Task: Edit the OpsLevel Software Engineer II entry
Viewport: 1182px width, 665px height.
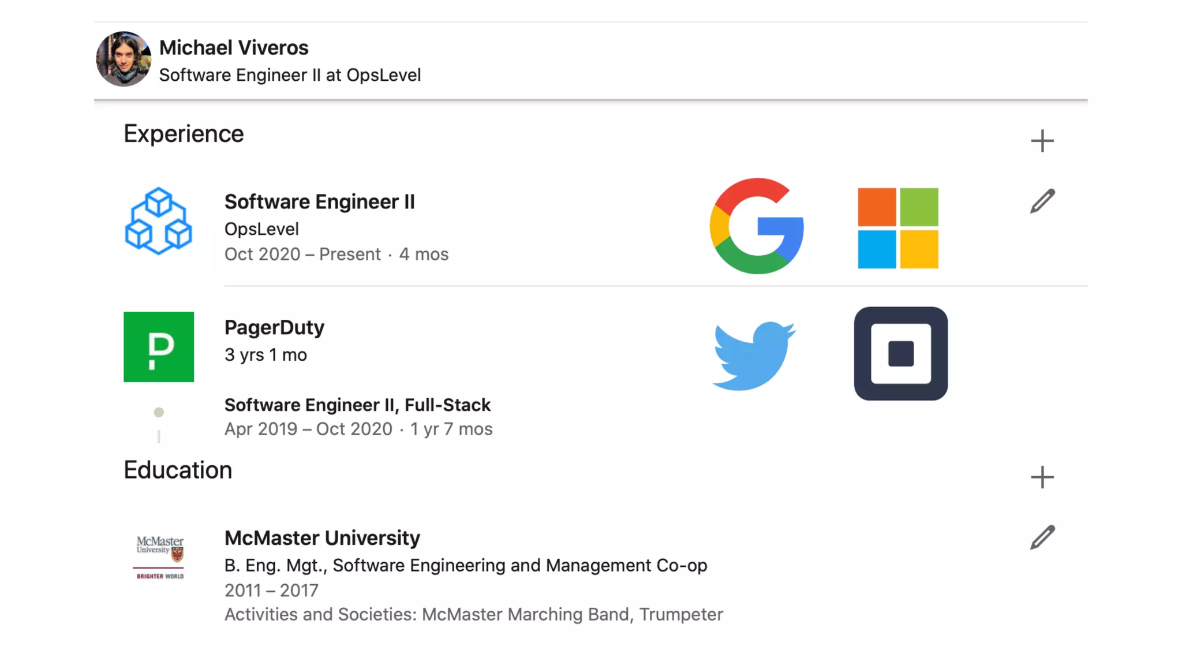Action: [1042, 201]
